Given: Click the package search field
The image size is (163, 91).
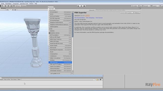Looking at the screenshot, I should pos(118,10).
